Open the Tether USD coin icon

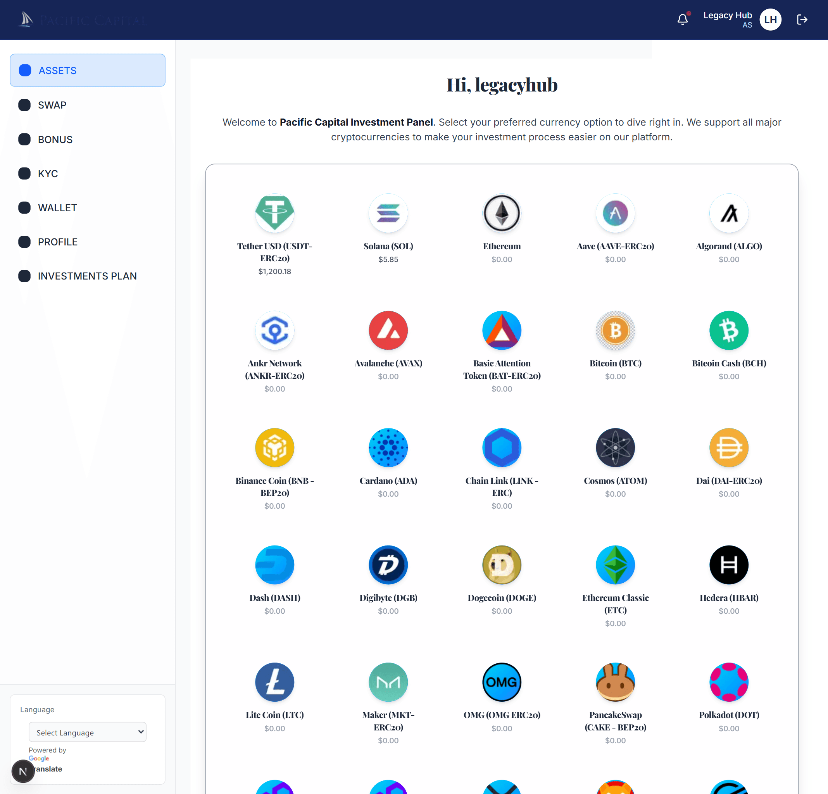[x=274, y=213]
